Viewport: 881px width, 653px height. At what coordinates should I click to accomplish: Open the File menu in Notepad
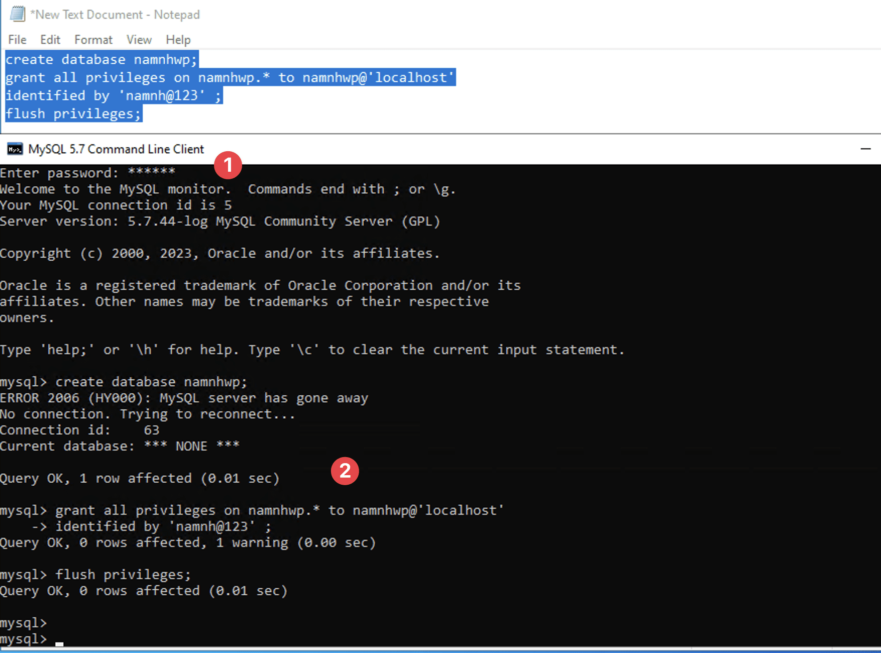(x=17, y=40)
